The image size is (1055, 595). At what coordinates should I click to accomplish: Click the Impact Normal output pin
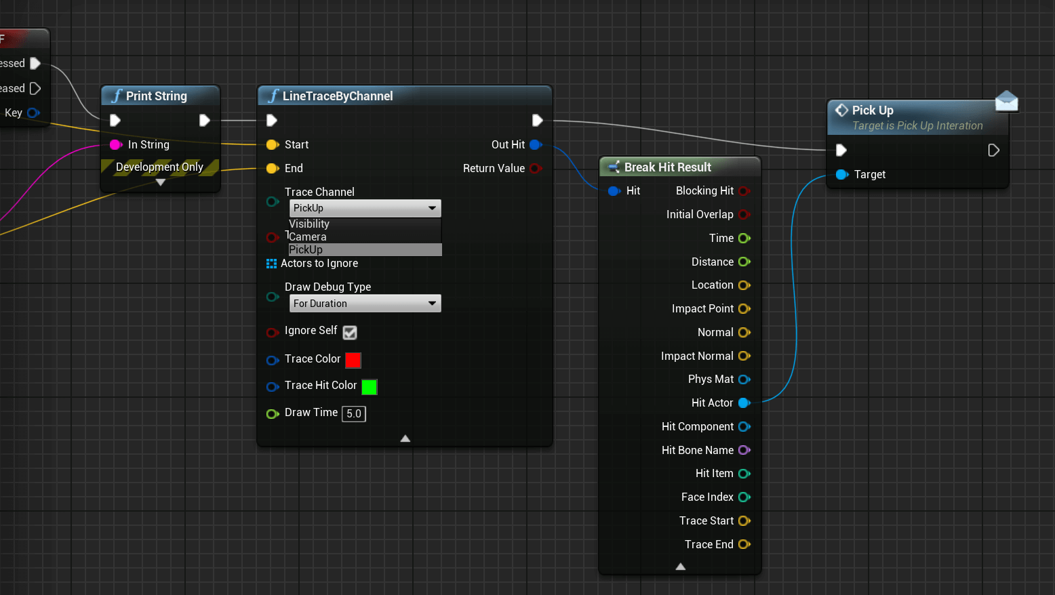tap(744, 356)
